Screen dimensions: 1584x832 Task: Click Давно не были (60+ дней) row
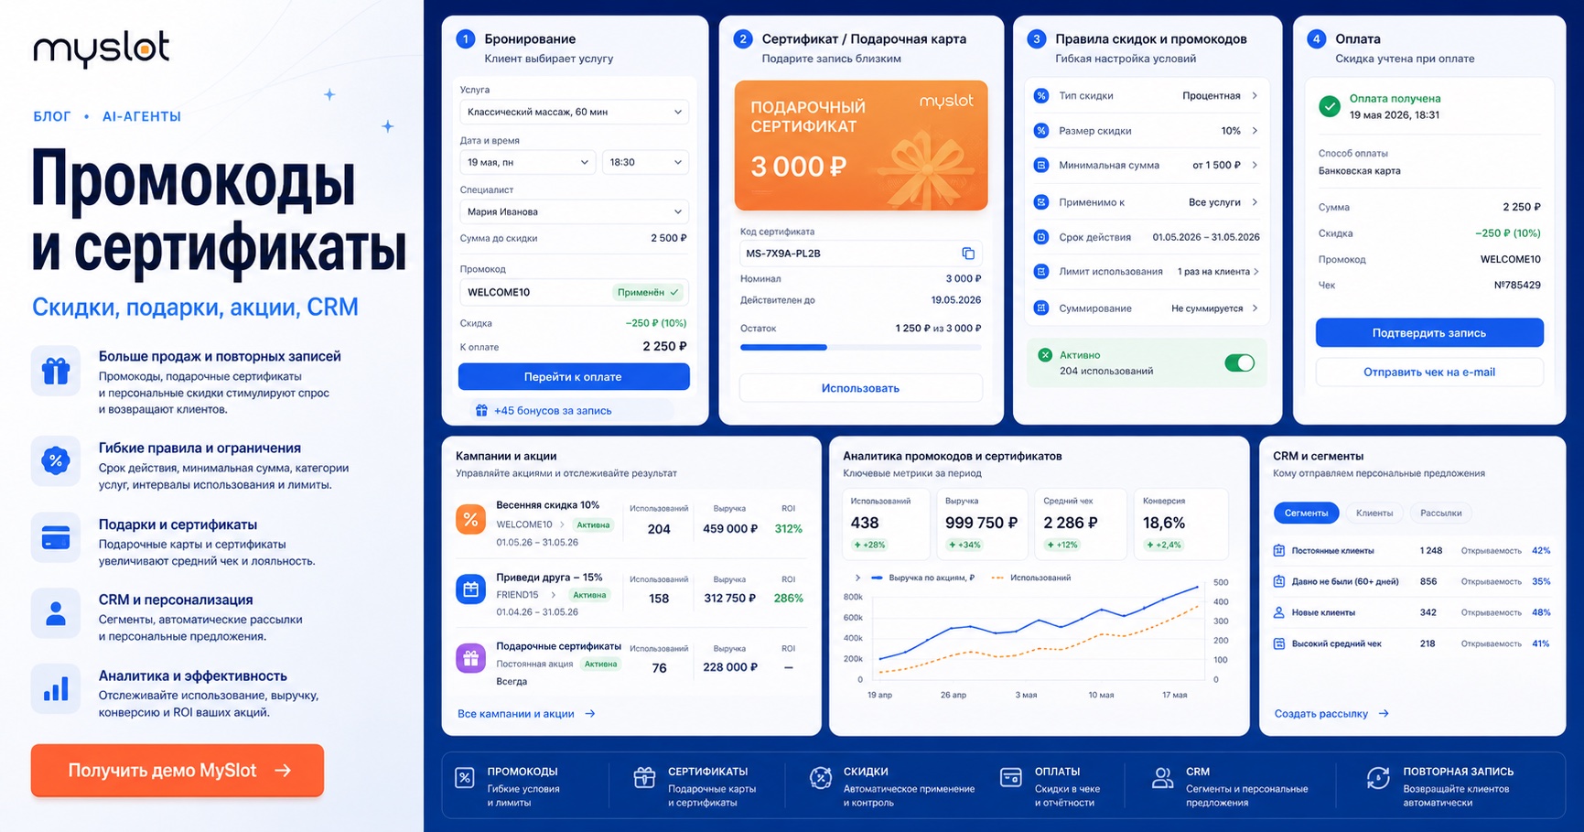(1412, 582)
